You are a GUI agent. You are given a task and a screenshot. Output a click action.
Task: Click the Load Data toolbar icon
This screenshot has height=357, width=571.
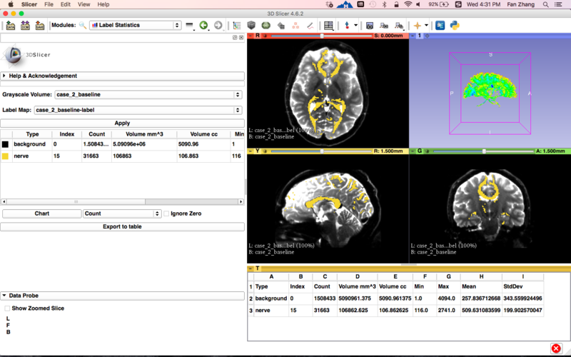[11, 26]
